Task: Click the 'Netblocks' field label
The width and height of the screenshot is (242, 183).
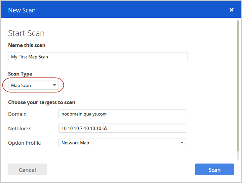Action: coord(20,129)
